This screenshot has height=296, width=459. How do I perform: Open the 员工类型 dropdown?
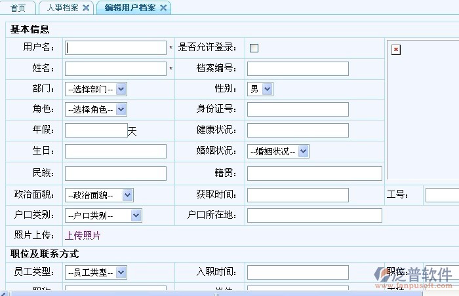96,272
